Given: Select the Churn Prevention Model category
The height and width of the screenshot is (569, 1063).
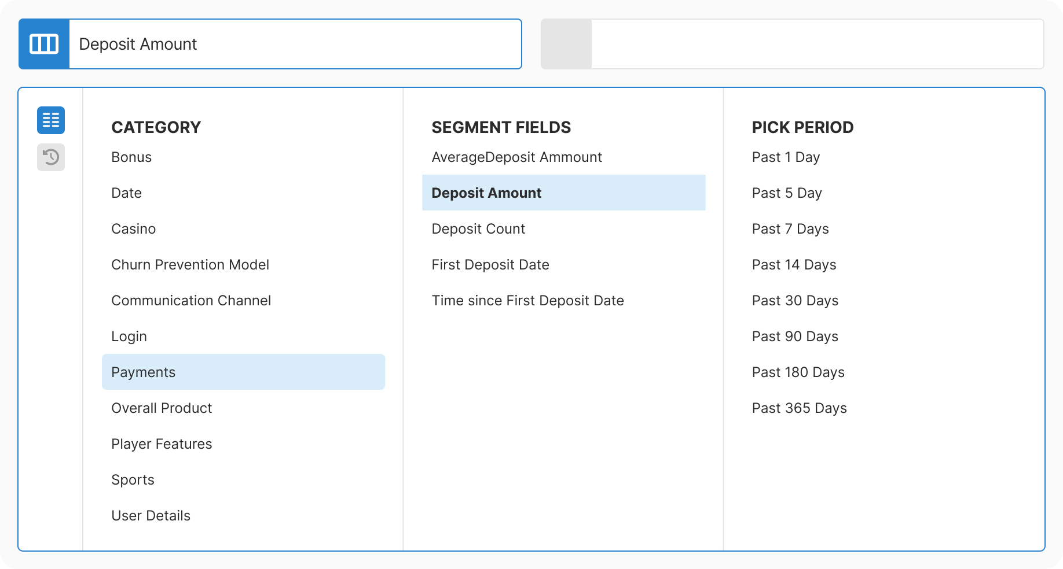Looking at the screenshot, I should pos(190,264).
